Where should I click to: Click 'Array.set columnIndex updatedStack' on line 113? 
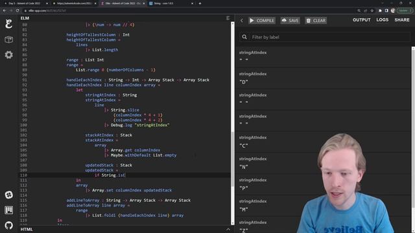click(132, 190)
